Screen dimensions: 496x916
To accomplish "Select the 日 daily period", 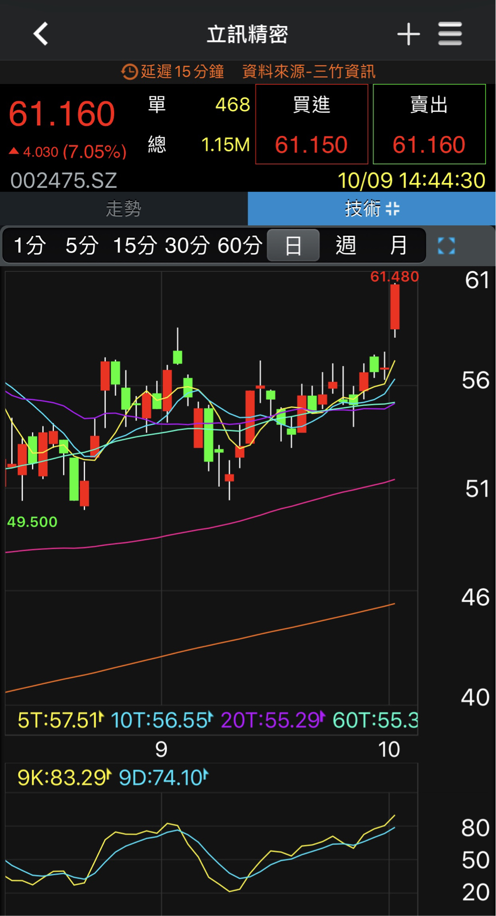I will pyautogui.click(x=293, y=246).
